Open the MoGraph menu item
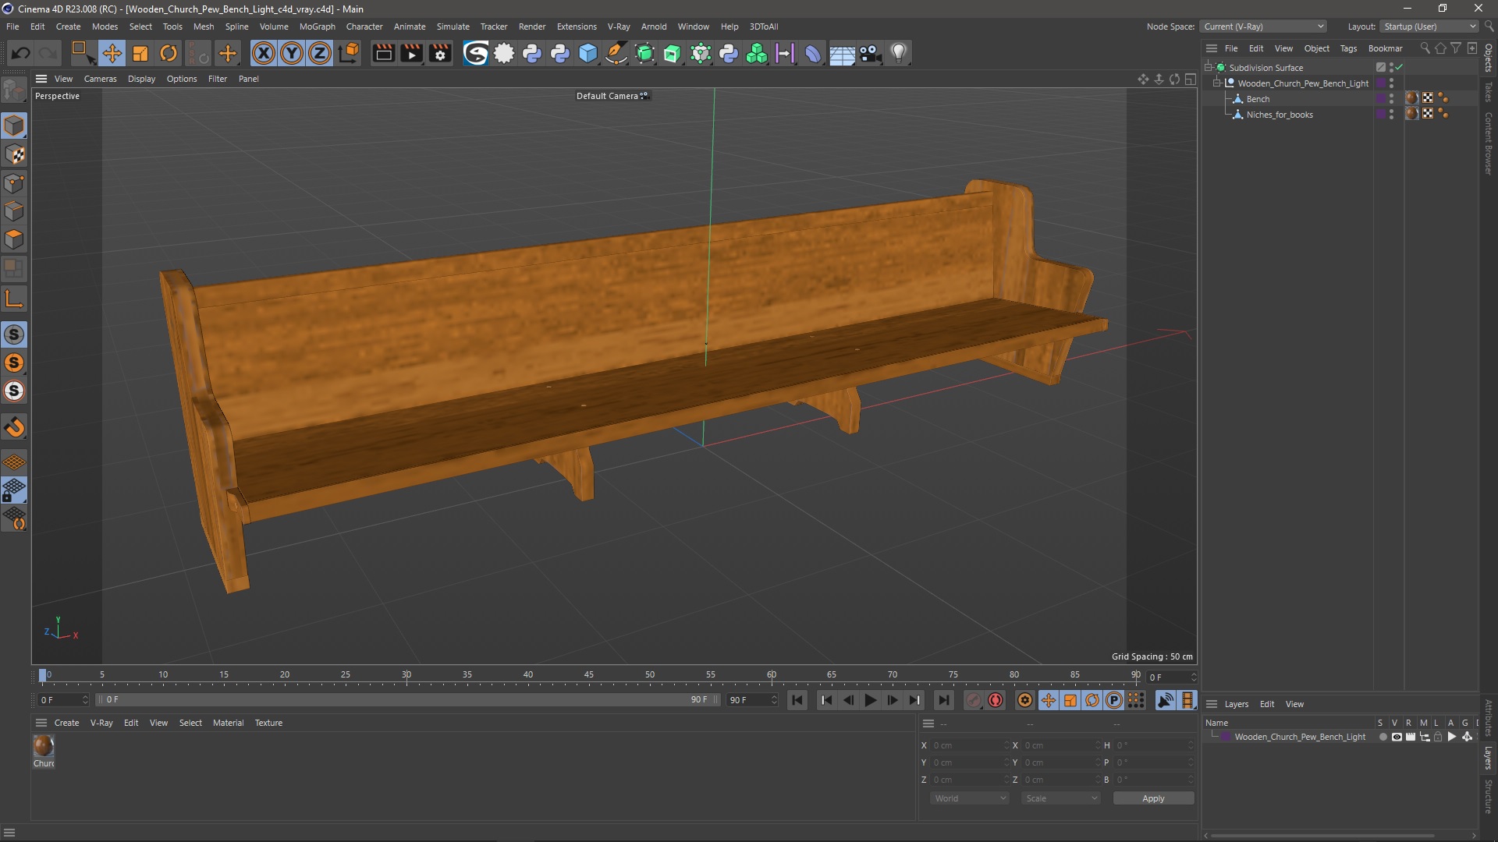 pos(316,26)
